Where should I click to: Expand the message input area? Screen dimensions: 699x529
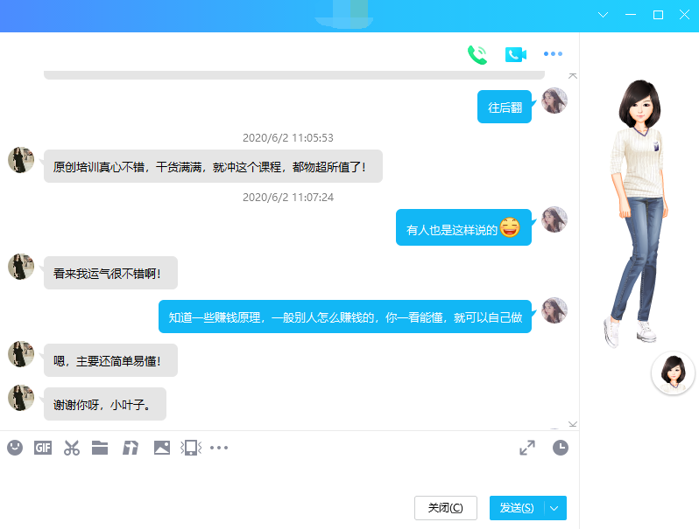(x=527, y=448)
